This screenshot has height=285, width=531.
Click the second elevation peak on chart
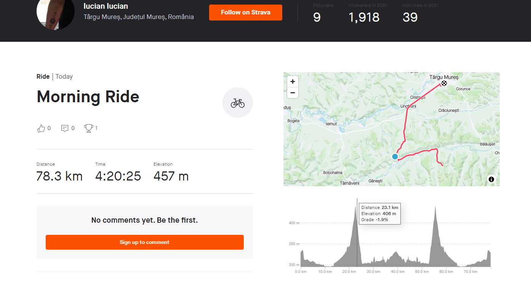tap(435, 213)
